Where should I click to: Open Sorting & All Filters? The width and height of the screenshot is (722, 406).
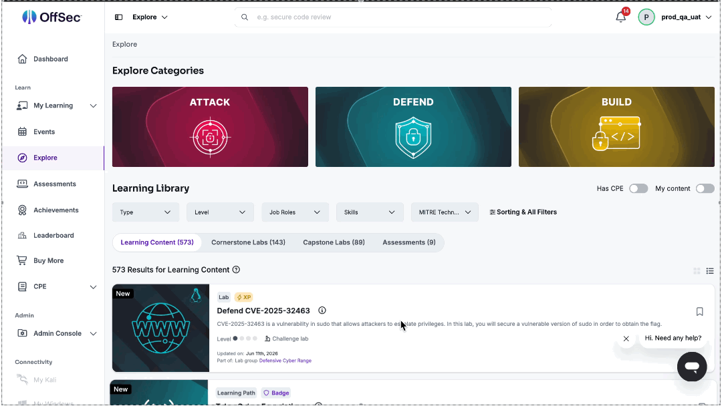pyautogui.click(x=523, y=212)
